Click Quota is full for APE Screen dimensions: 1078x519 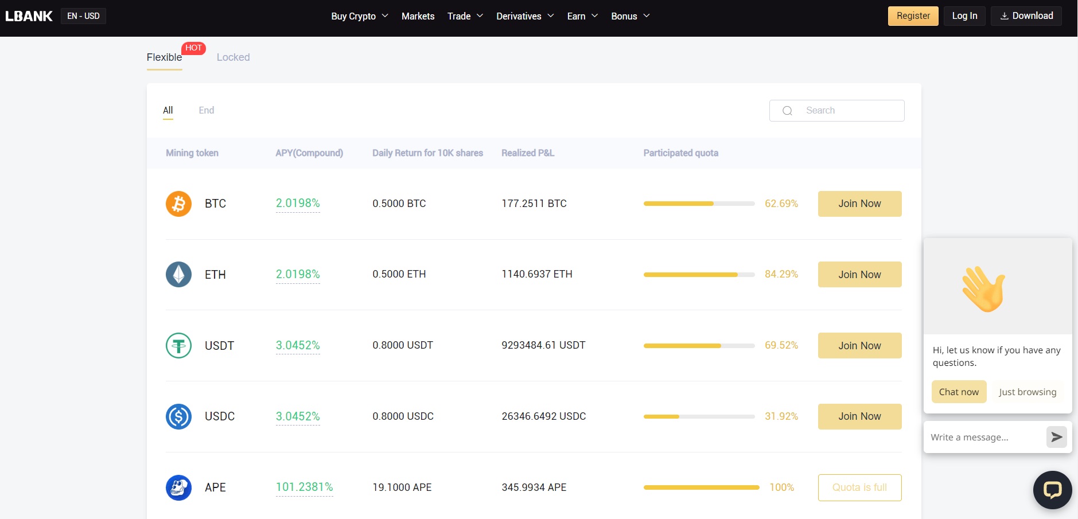tap(859, 487)
